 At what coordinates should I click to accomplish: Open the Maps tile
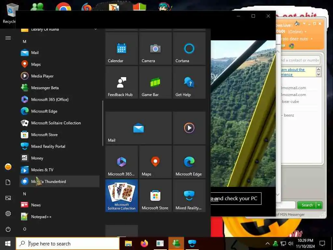coord(155,162)
